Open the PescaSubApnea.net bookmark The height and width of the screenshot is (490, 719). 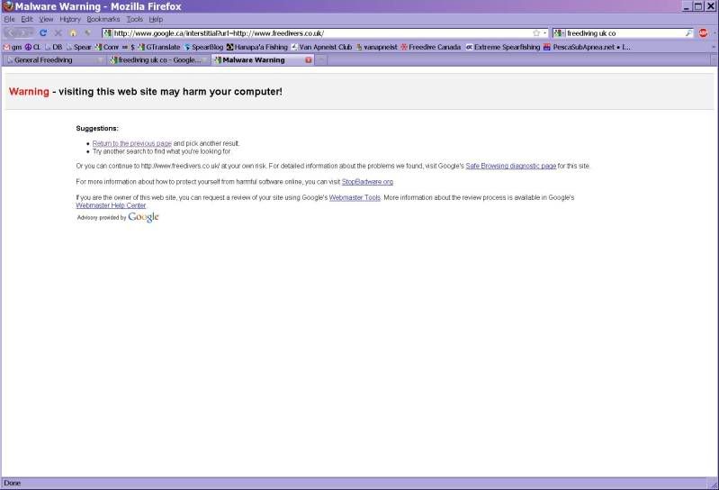coord(587,47)
